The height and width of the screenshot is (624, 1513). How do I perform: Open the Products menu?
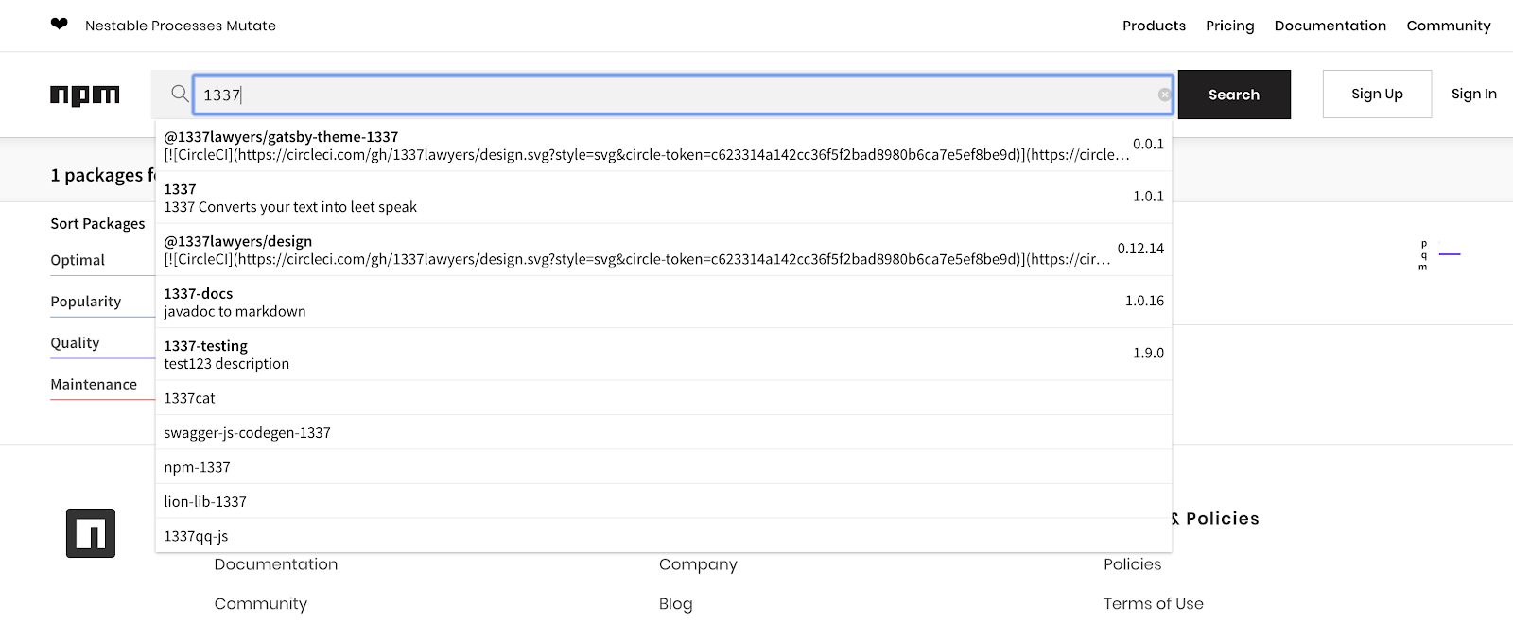click(1154, 26)
